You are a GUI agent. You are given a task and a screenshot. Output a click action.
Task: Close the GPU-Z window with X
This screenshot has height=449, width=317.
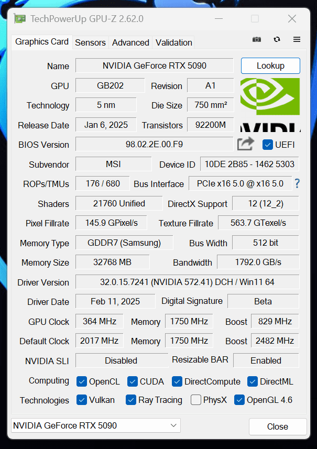pos(292,19)
